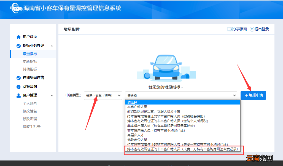Choose 高层次人才 option
Image resolution: width=283 pixels, height=166 pixels.
tap(183, 135)
